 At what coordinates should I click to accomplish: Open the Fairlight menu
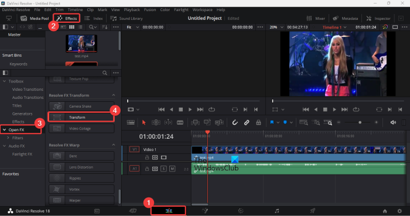(181, 10)
